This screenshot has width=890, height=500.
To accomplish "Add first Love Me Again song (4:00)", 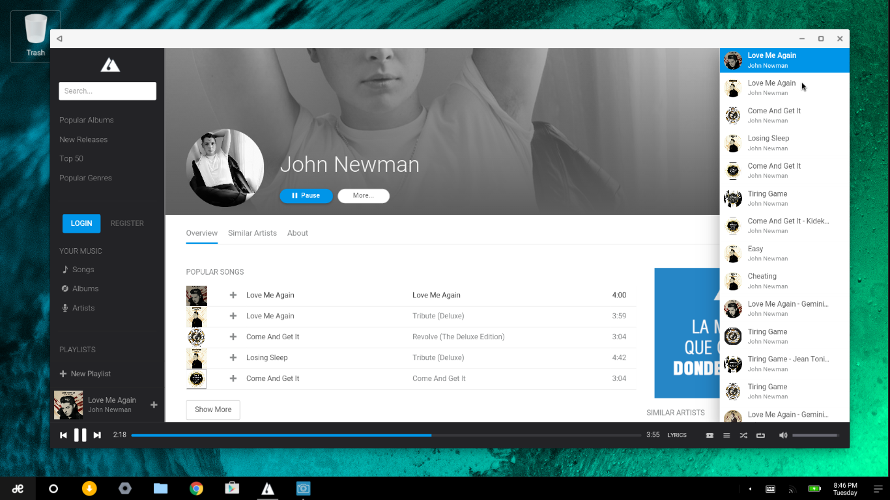I will [x=233, y=296].
